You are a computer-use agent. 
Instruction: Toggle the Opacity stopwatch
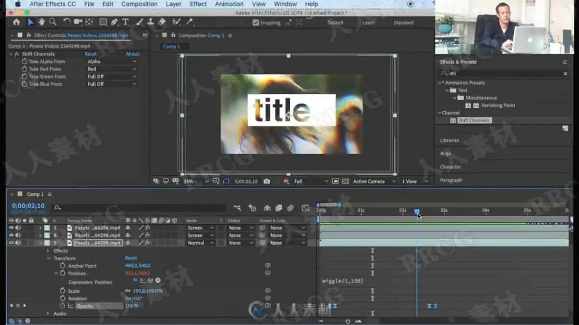coord(63,306)
